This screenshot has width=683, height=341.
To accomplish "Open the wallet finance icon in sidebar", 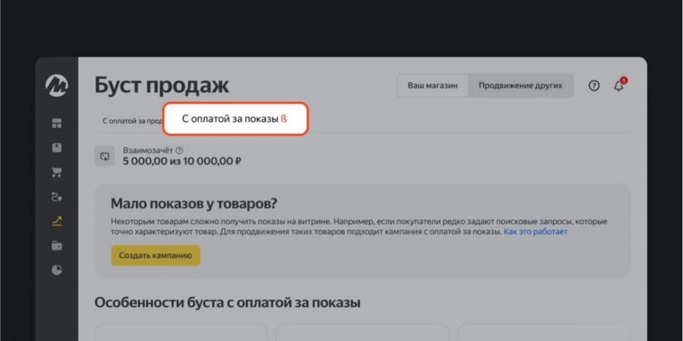I will click(57, 246).
